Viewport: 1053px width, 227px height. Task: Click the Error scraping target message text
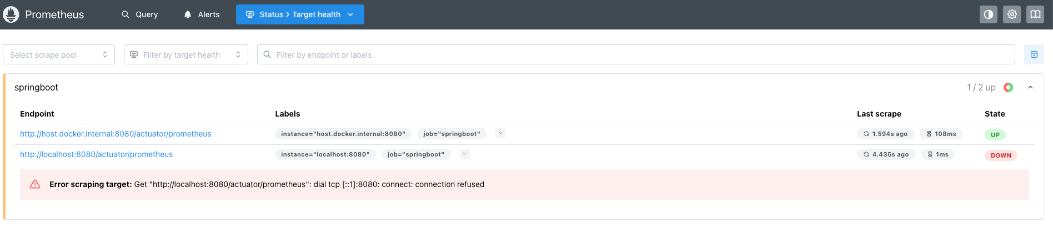[x=267, y=184]
